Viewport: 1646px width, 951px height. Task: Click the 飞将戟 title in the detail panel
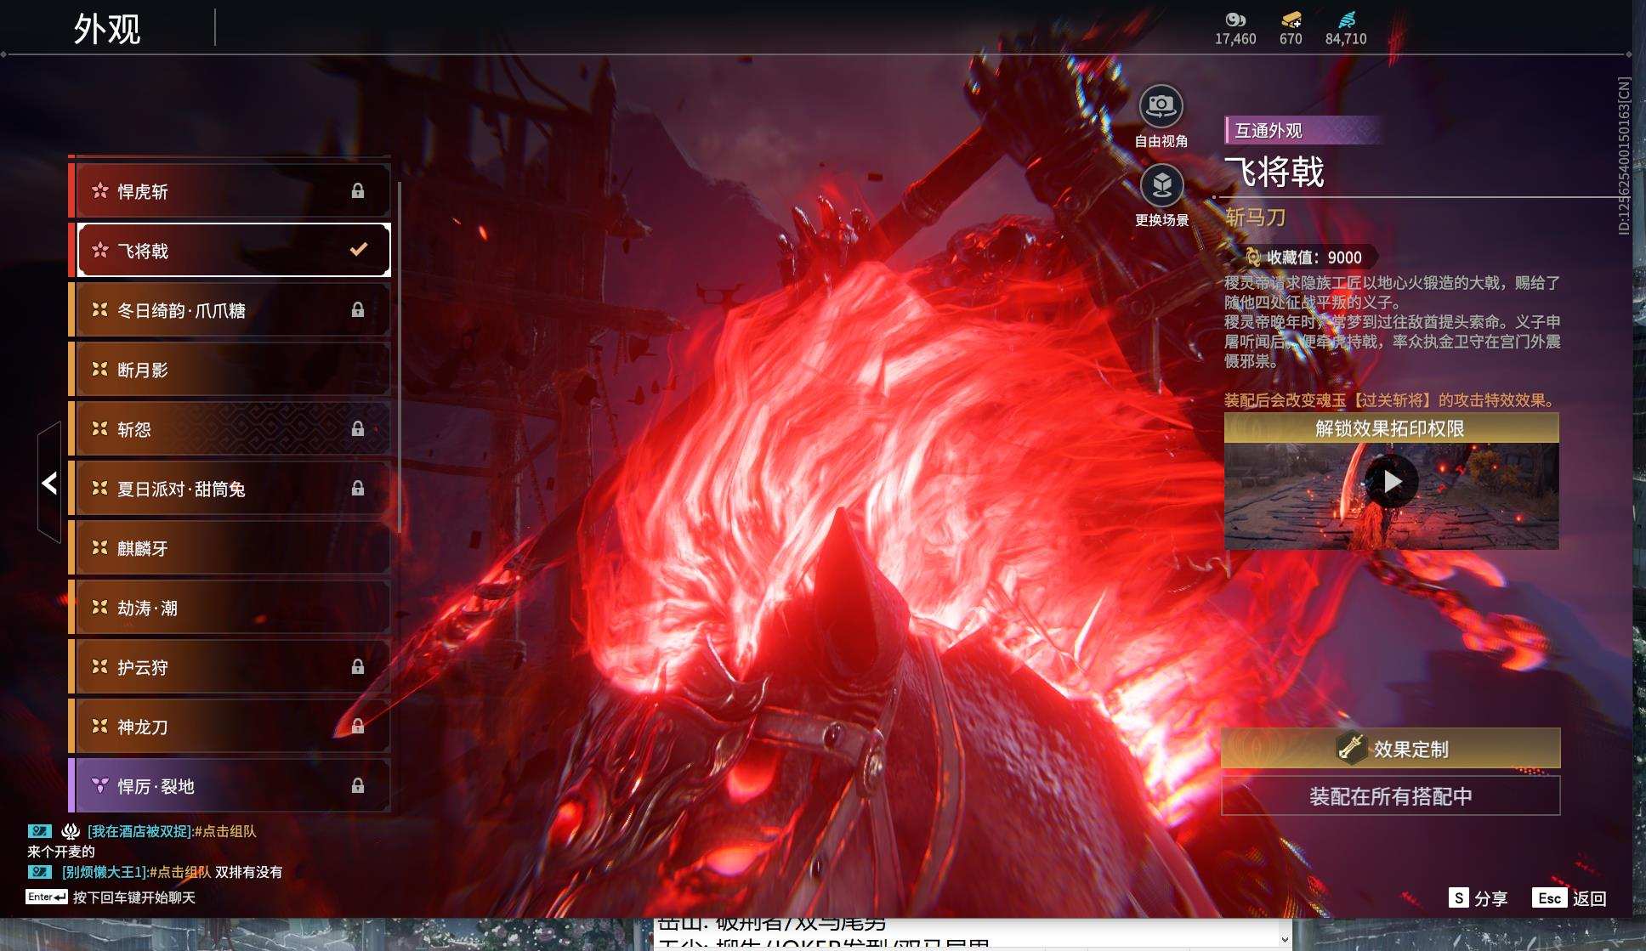point(1274,172)
